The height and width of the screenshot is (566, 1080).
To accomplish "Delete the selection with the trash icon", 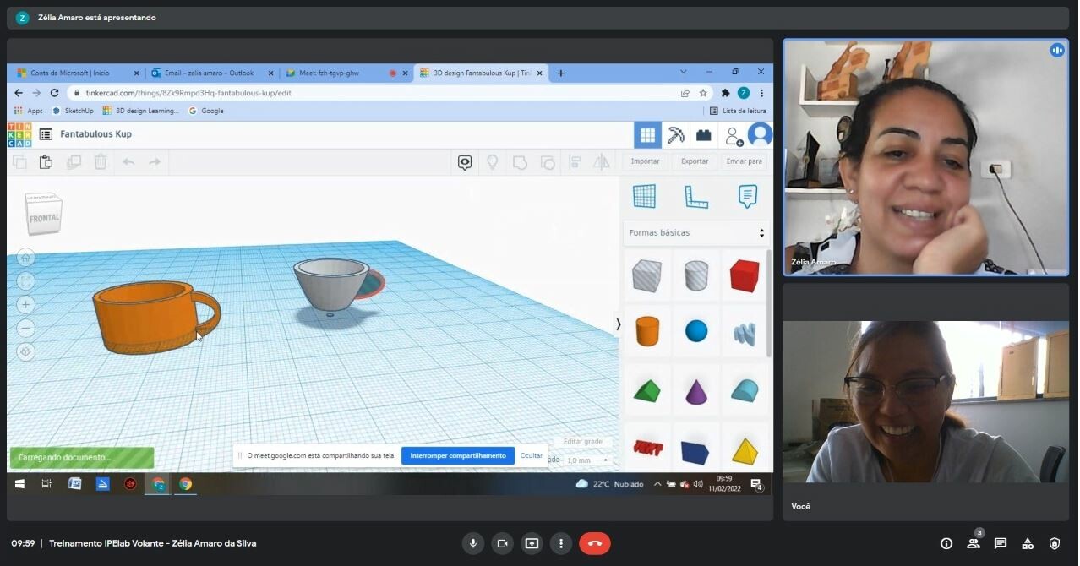I will click(x=100, y=162).
